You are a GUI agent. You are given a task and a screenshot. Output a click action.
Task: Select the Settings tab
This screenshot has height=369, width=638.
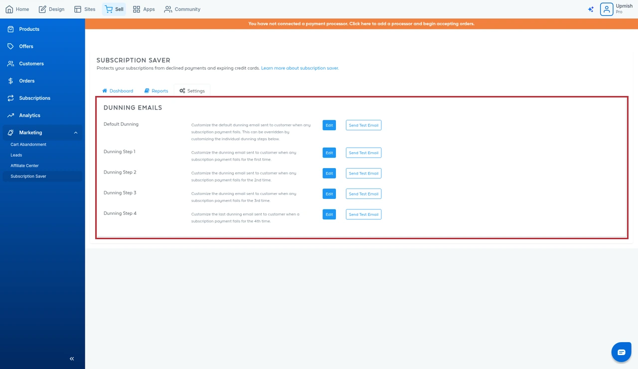(x=192, y=91)
